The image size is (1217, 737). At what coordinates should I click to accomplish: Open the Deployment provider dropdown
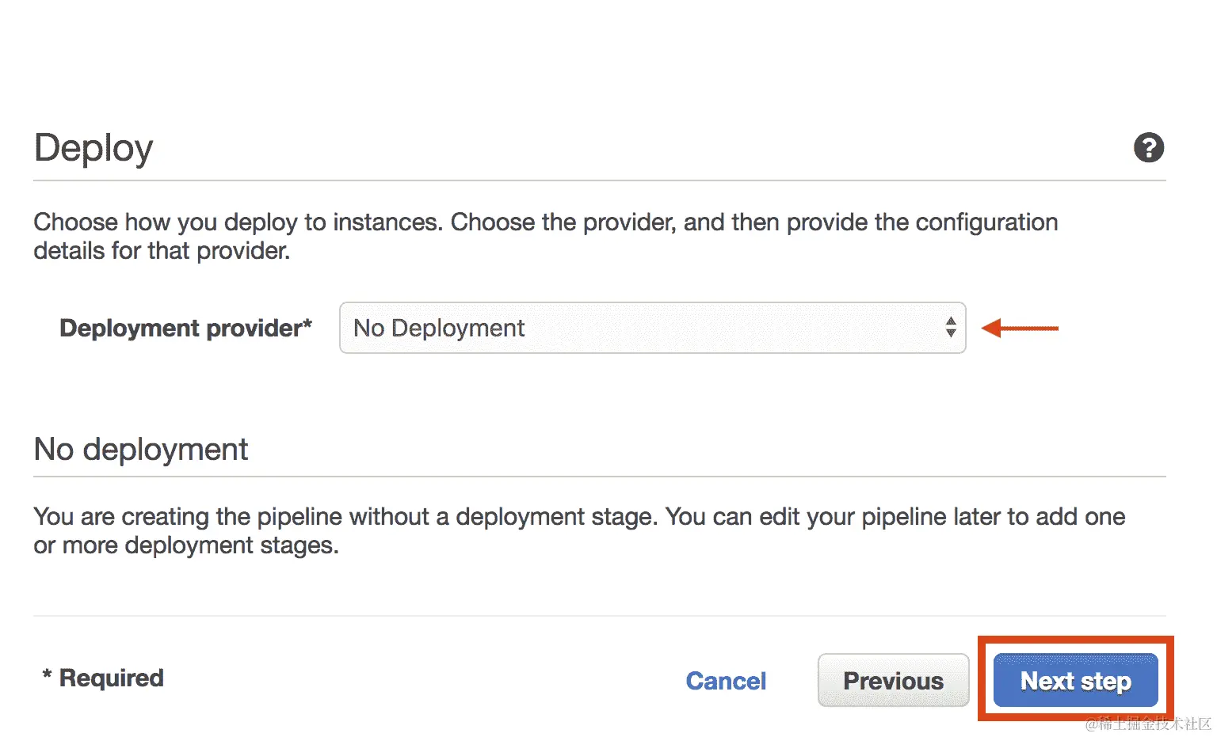tap(651, 328)
